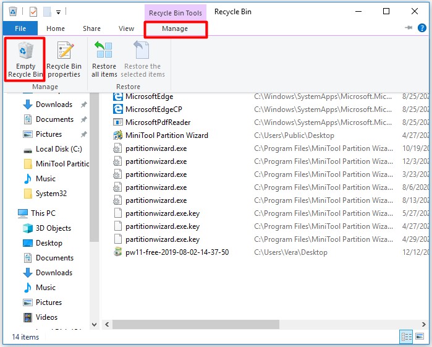This screenshot has height=347, width=432.
Task: Switch to Details view in status bar
Action: [x=407, y=336]
